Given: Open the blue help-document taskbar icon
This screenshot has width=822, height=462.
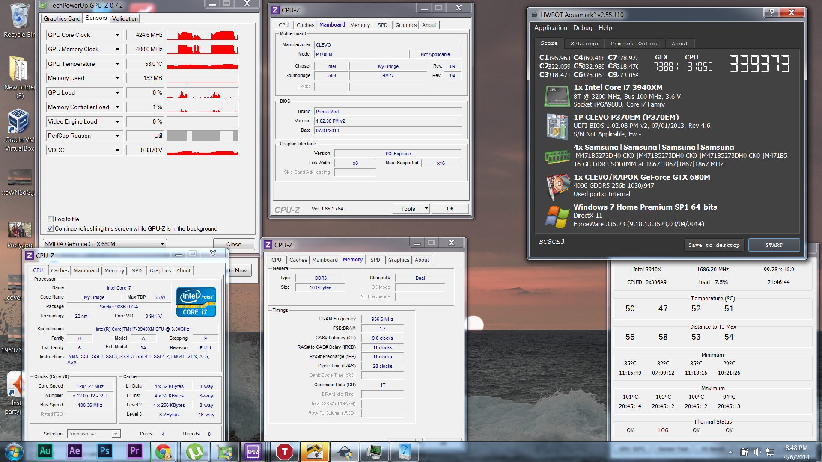Looking at the screenshot, I should [405, 452].
